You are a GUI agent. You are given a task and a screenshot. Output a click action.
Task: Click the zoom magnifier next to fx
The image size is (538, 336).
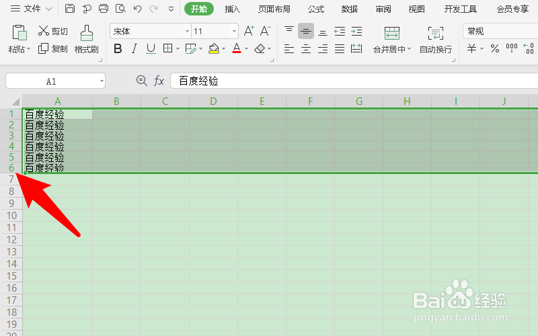(x=142, y=81)
